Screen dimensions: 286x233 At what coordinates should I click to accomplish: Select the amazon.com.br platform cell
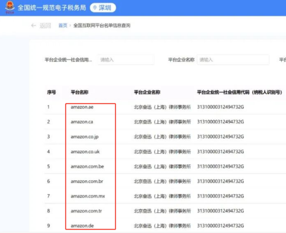click(87, 181)
